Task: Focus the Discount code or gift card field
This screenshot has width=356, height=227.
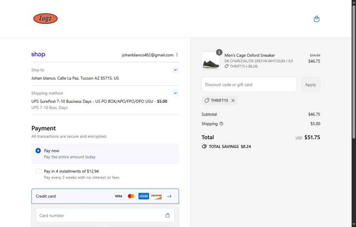Action: click(x=249, y=85)
